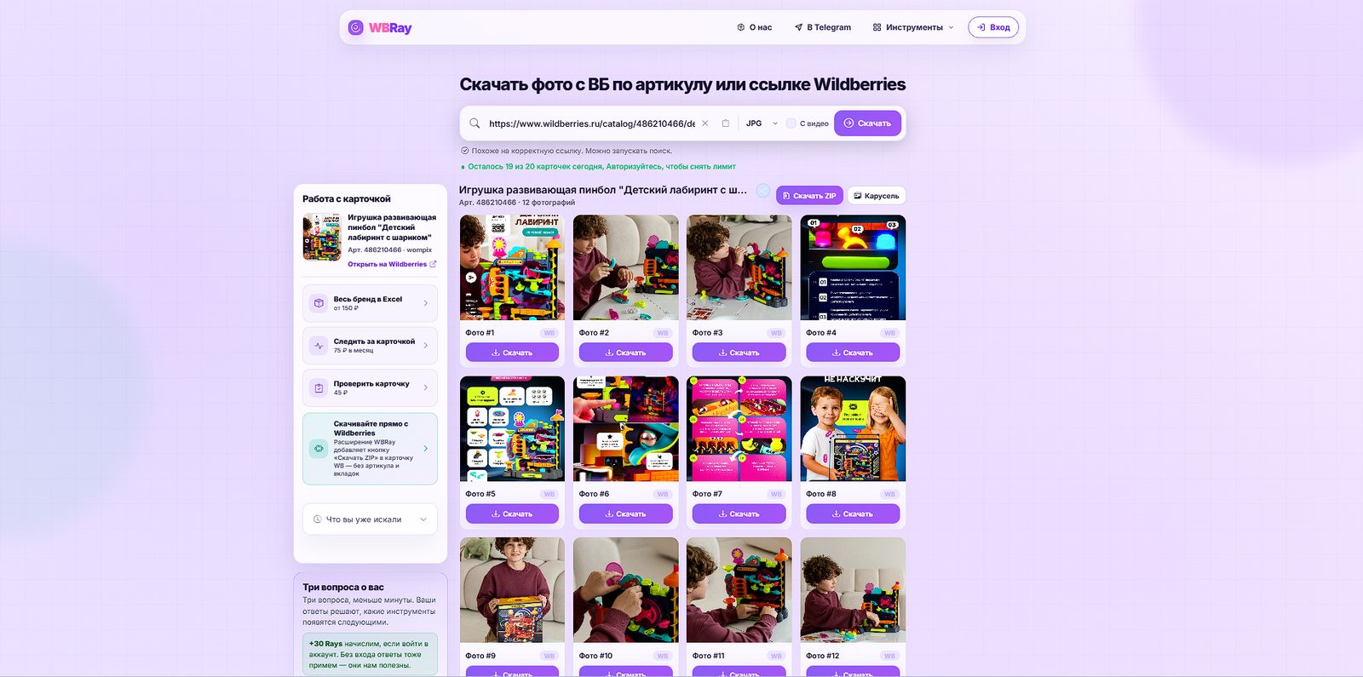1363x677 pixels.
Task: Click the paste-from-clipboard icon in search bar
Action: point(725,123)
